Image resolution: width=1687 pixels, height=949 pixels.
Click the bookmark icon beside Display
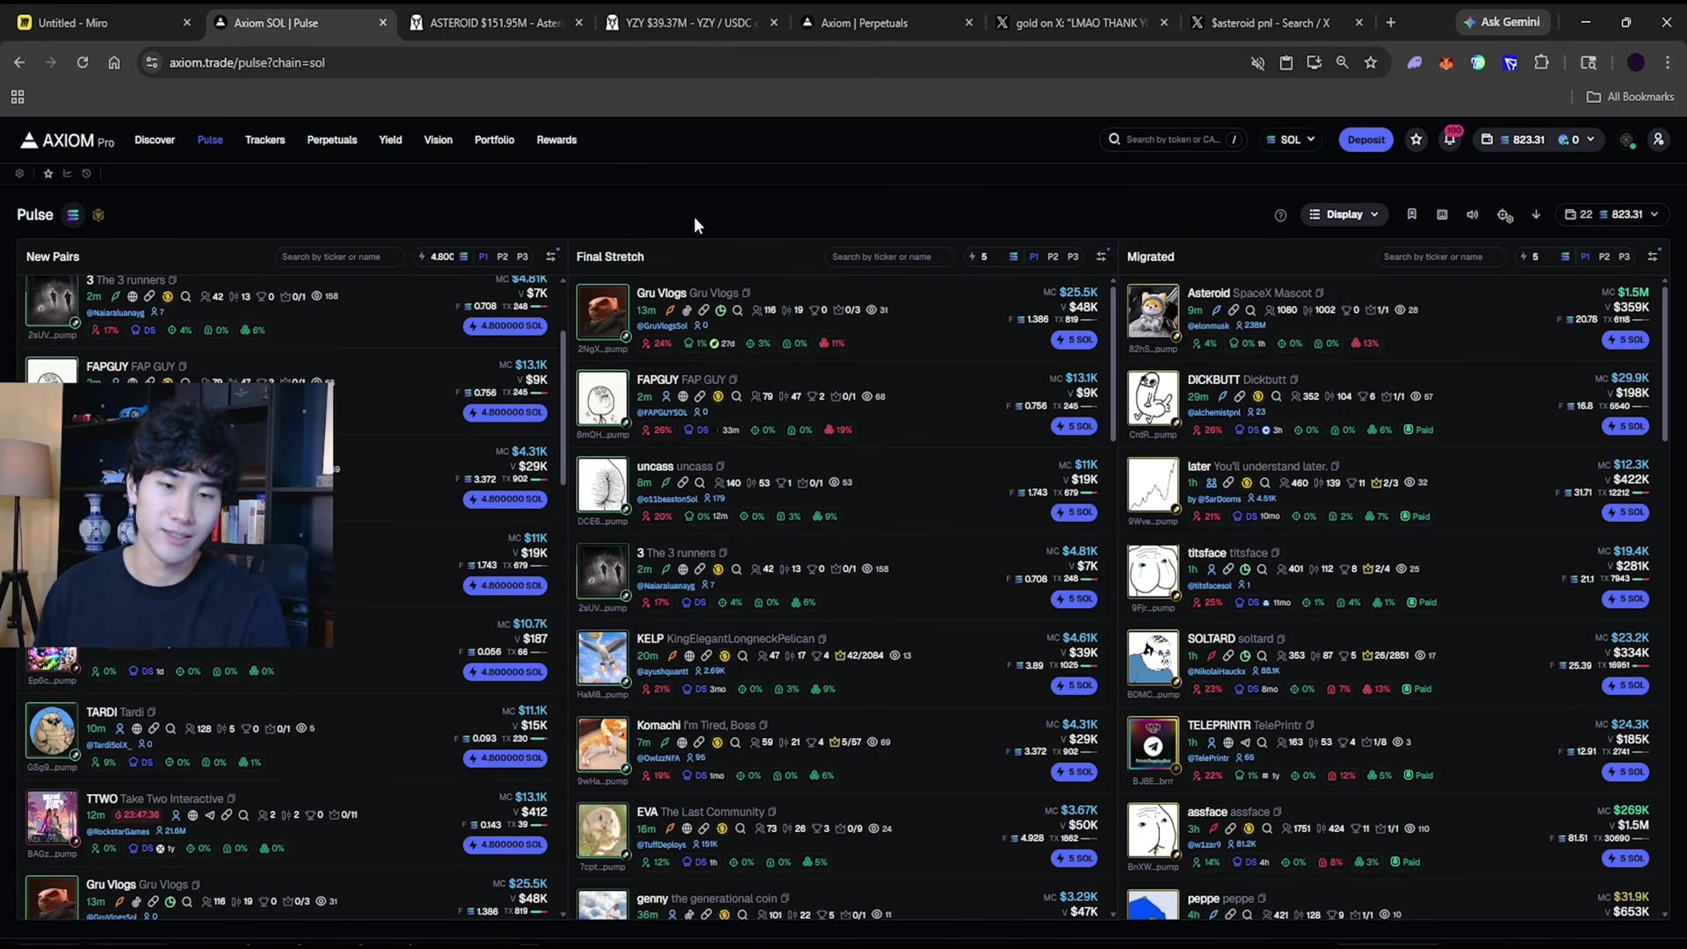tap(1412, 214)
